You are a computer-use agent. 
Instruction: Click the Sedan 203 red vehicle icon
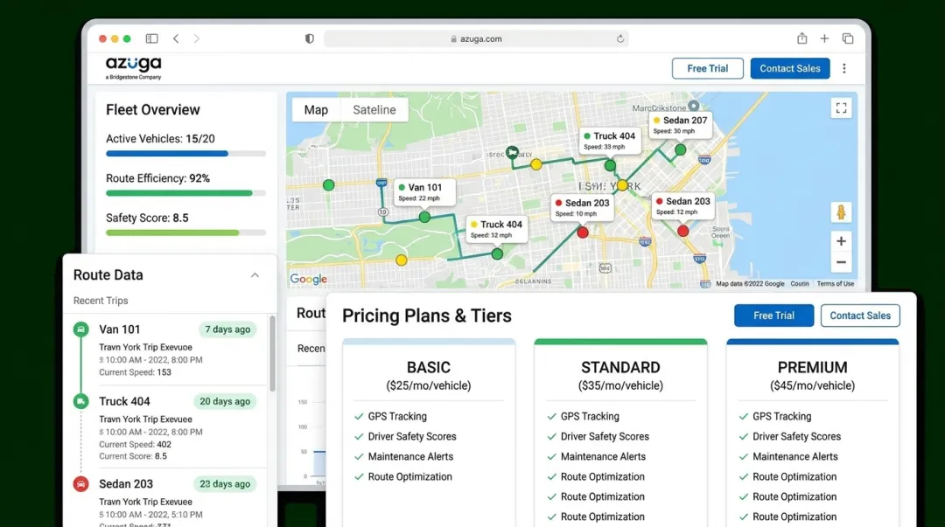point(80,483)
